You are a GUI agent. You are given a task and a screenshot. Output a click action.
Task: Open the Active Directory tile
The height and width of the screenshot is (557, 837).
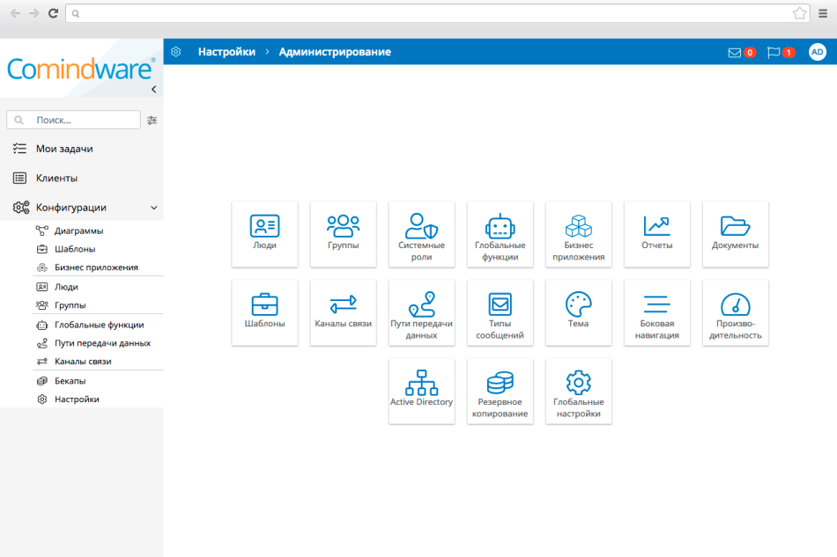pyautogui.click(x=421, y=391)
